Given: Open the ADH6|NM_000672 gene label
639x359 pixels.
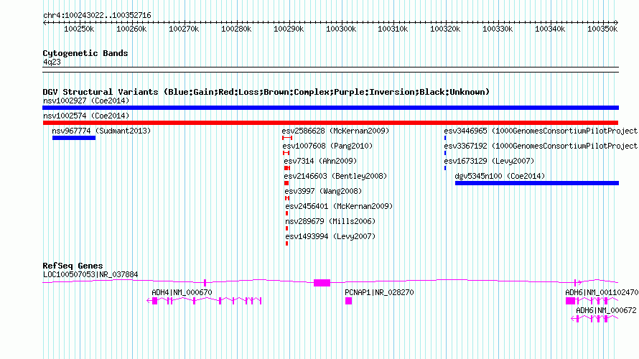Looking at the screenshot, I should 606,310.
